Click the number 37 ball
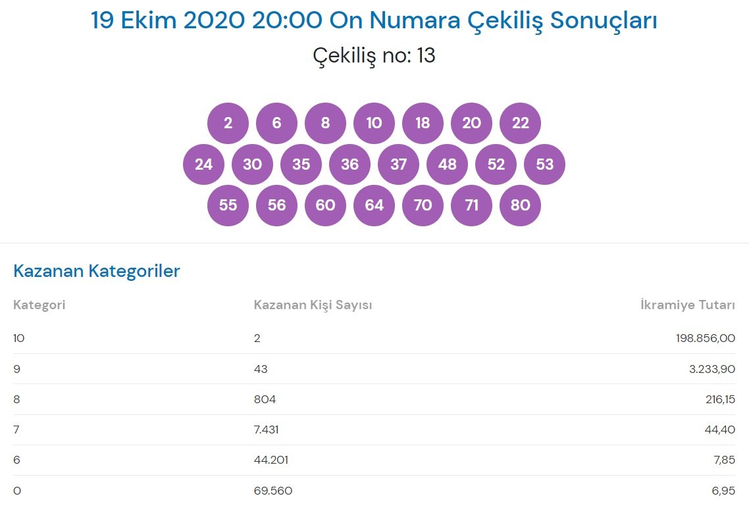The width and height of the screenshot is (749, 517). (x=398, y=164)
